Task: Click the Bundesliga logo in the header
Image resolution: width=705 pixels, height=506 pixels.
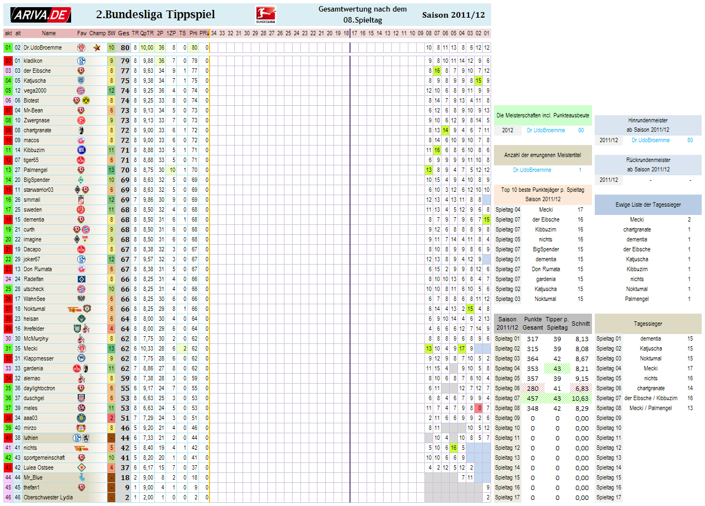Action: pyautogui.click(x=266, y=15)
